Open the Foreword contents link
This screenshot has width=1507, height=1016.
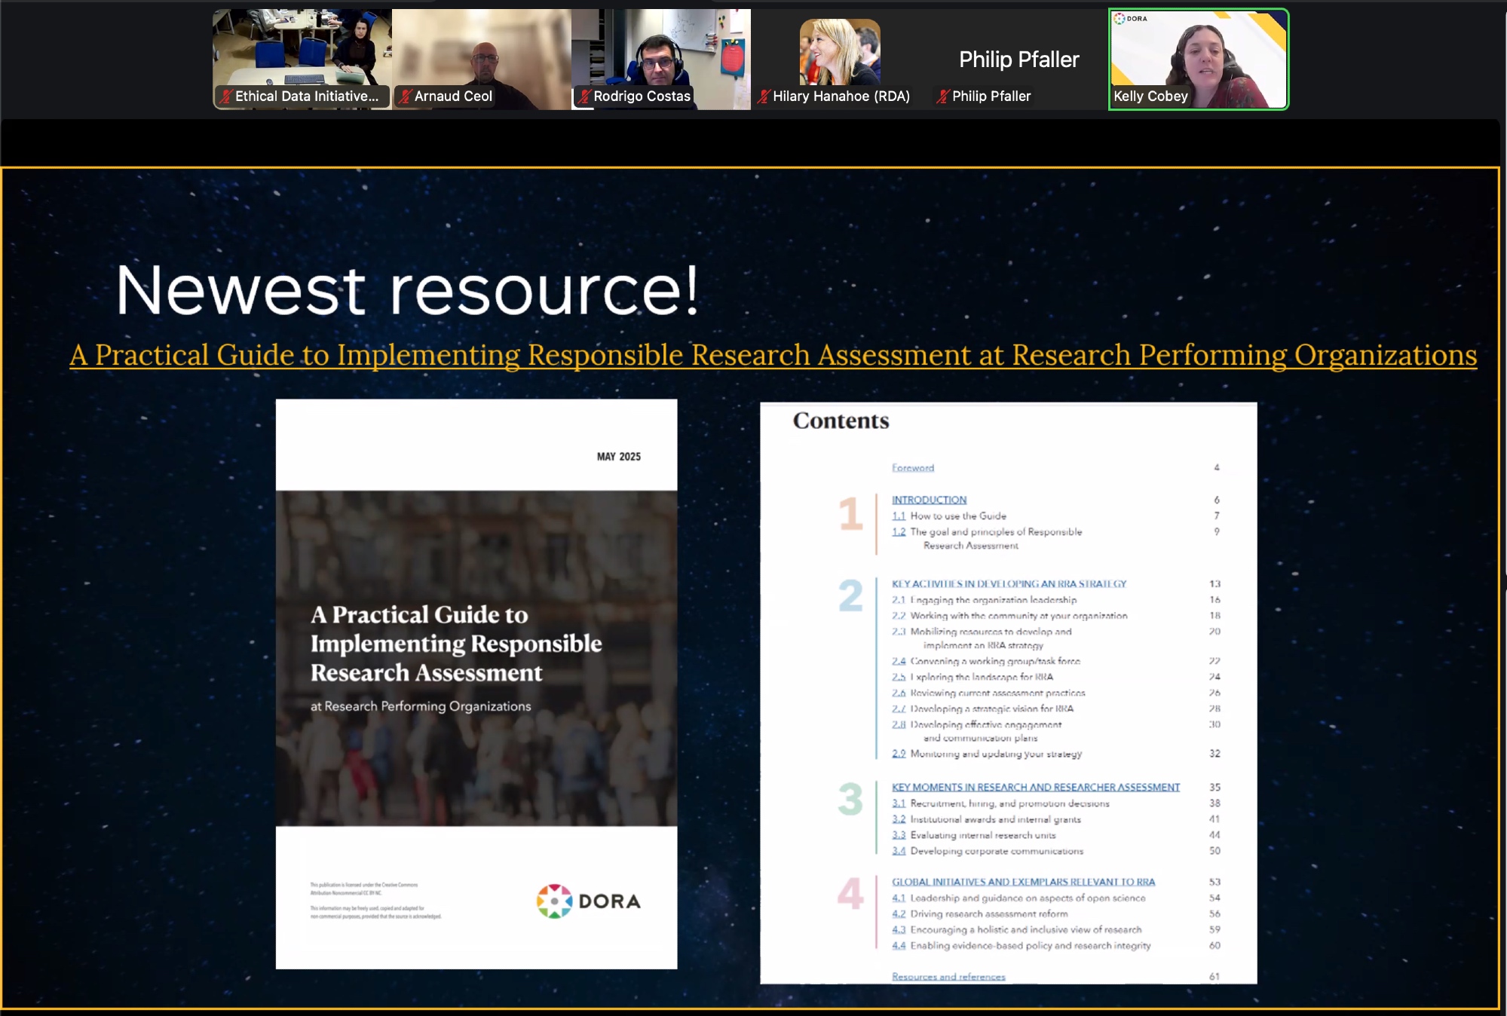pyautogui.click(x=912, y=468)
